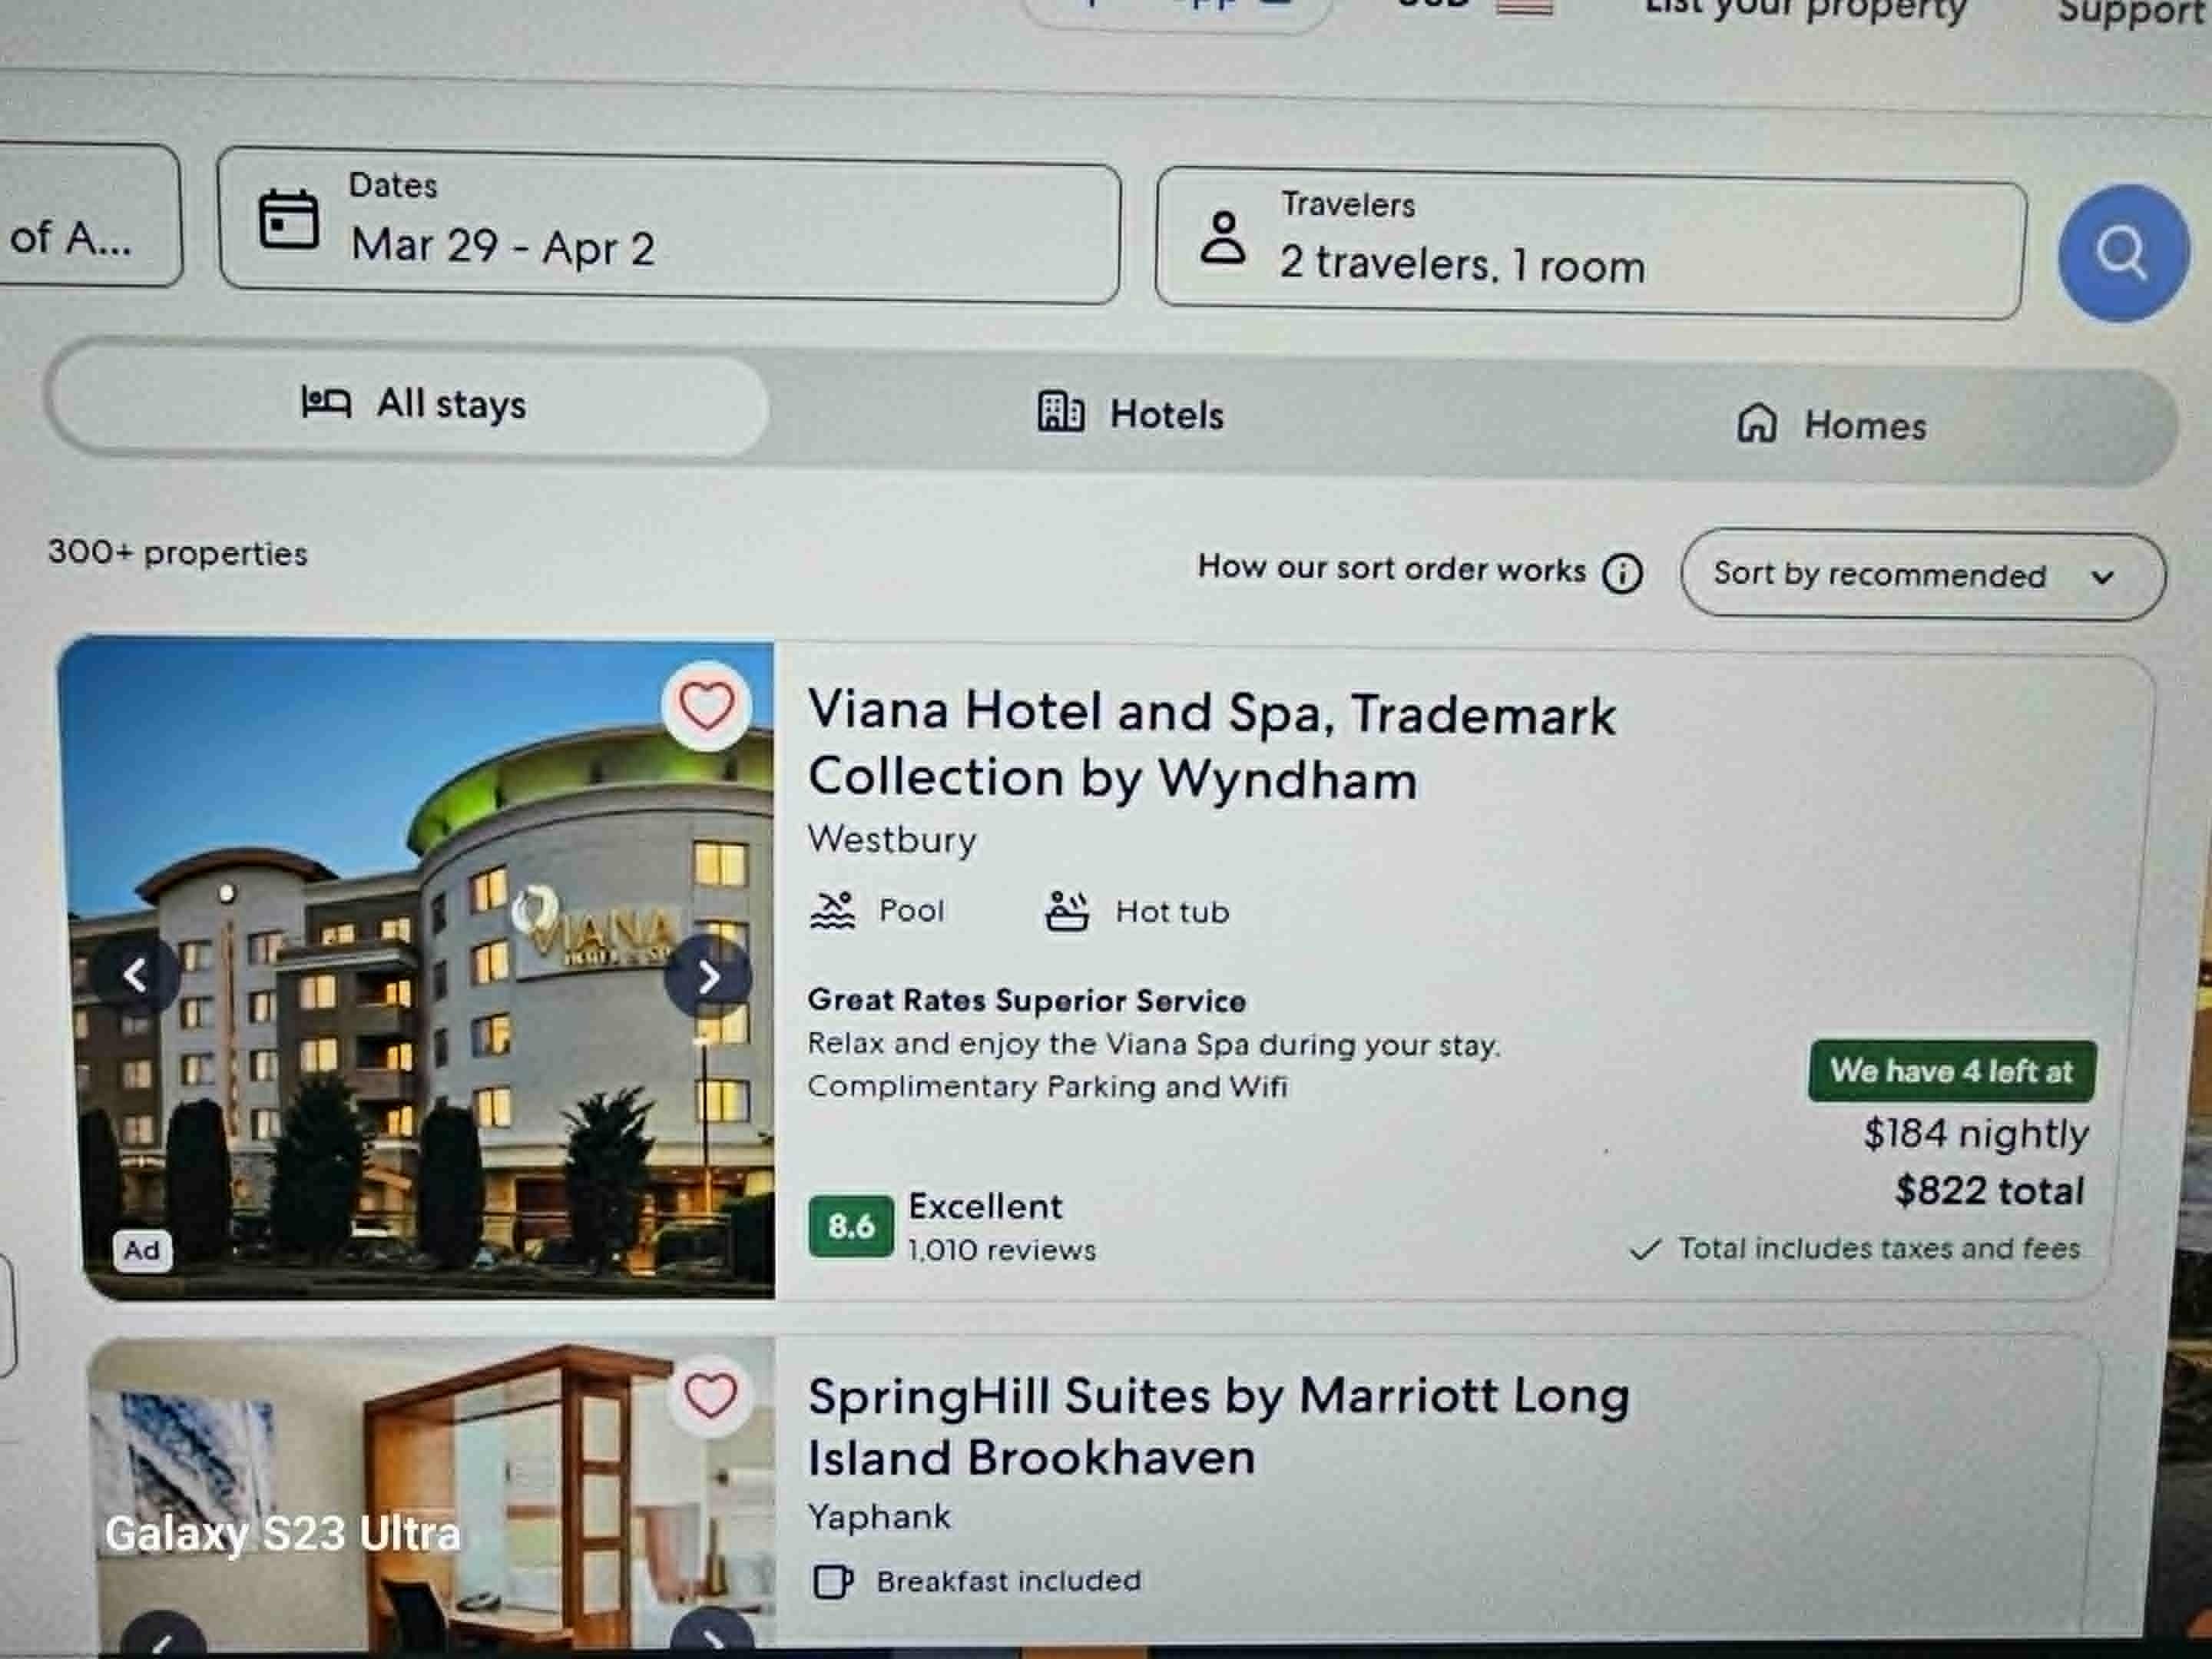
Task: Click the blue search magnifier button
Action: tap(2121, 252)
